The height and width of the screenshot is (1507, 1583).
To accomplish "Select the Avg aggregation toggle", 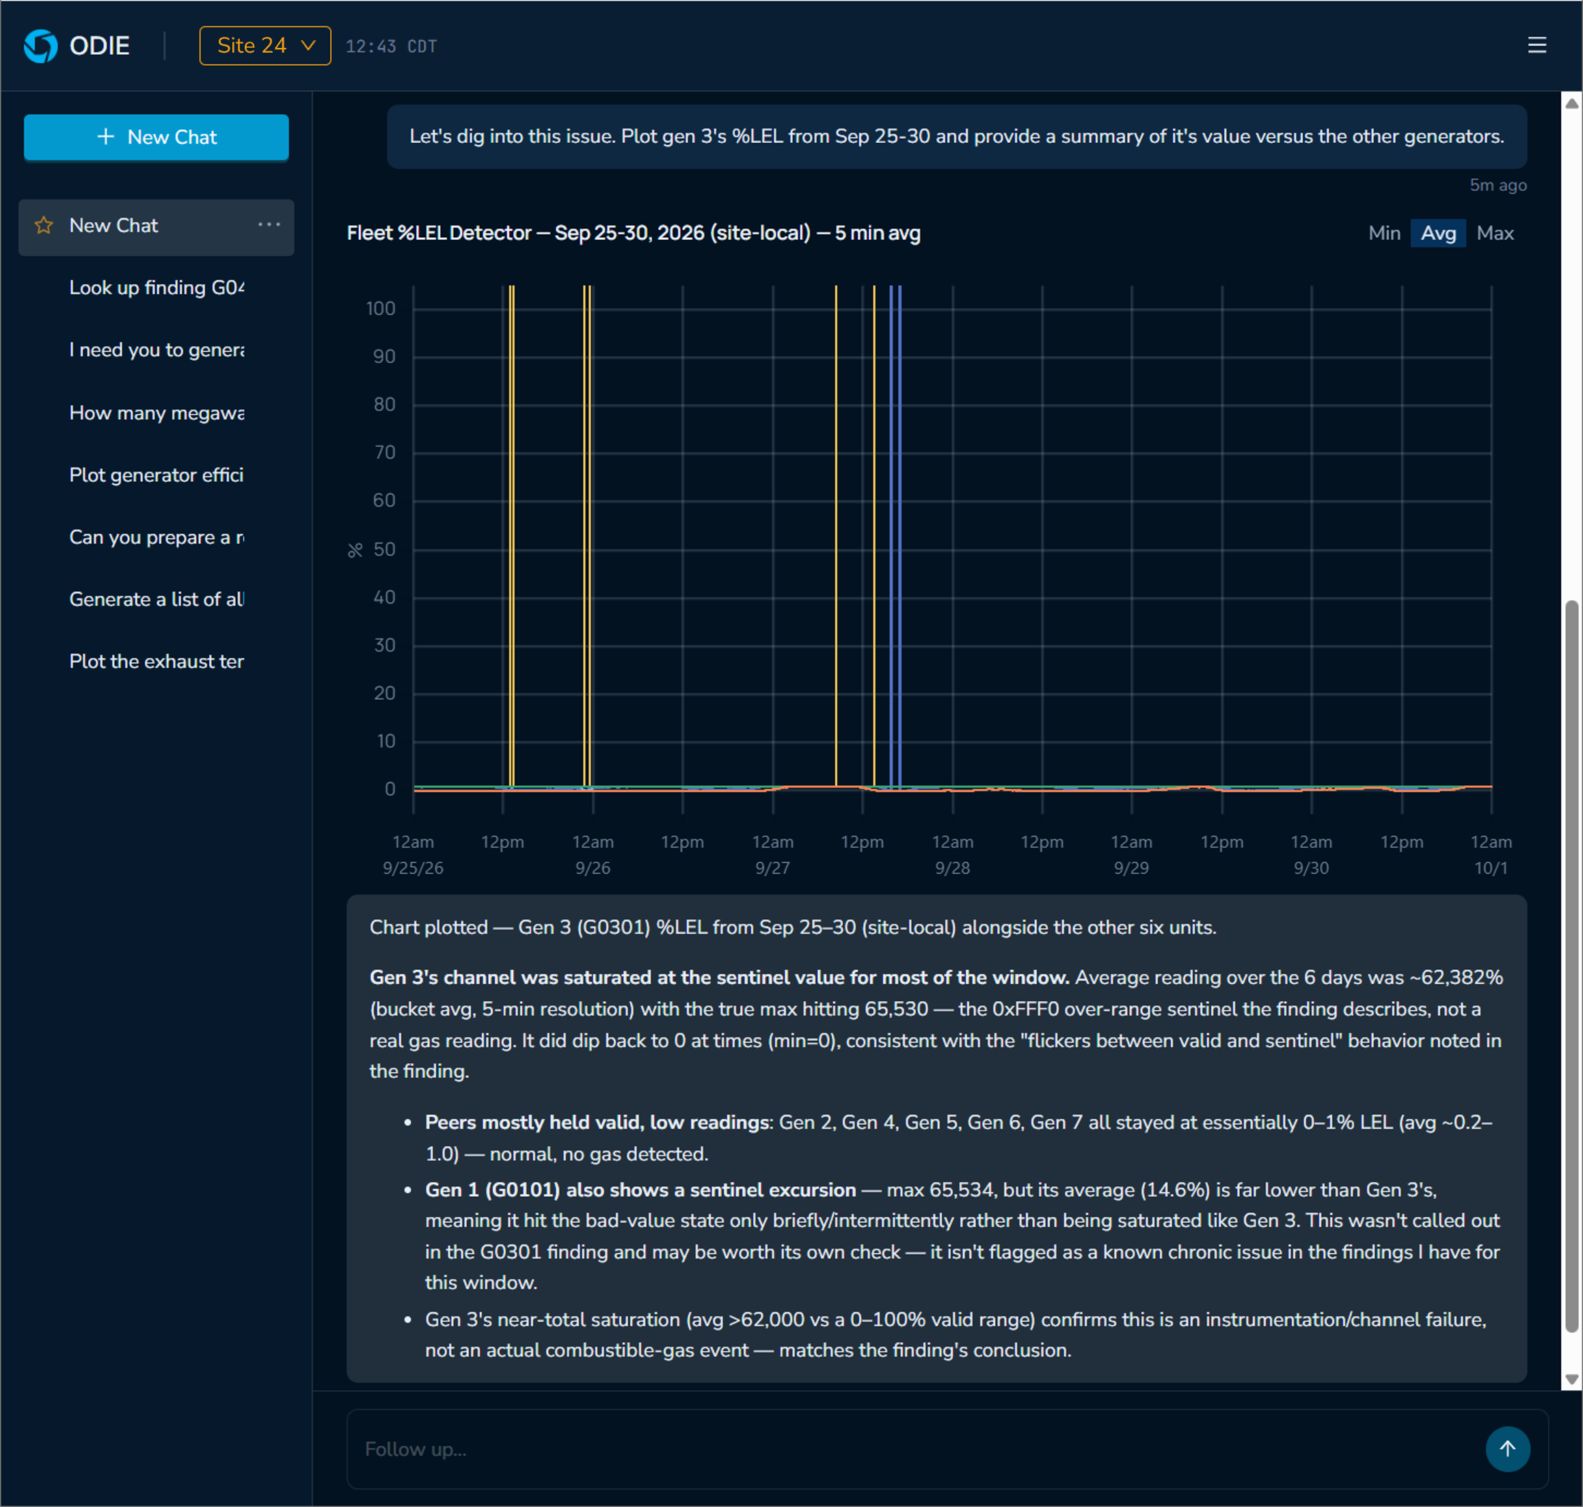I will (x=1438, y=233).
